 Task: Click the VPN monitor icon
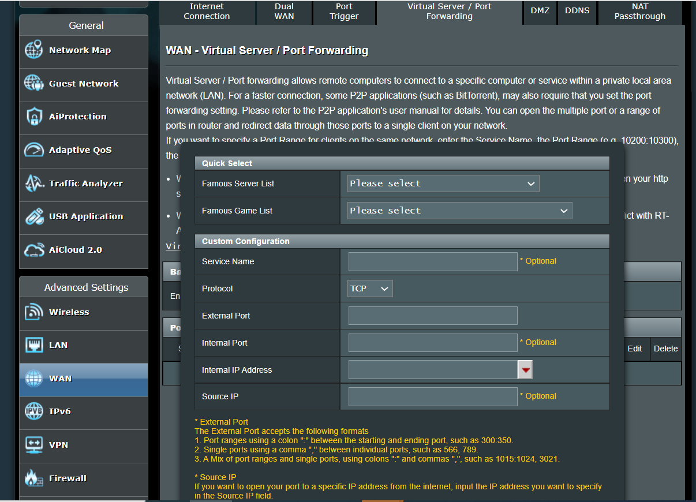point(34,445)
